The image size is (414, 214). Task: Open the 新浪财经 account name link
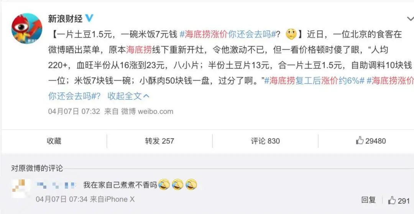65,18
